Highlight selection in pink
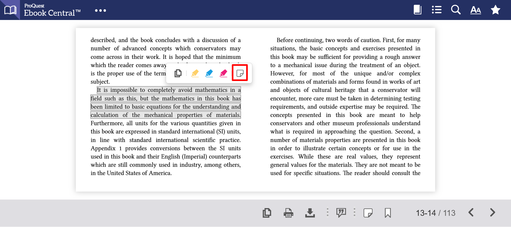511x227 pixels. [x=224, y=73]
